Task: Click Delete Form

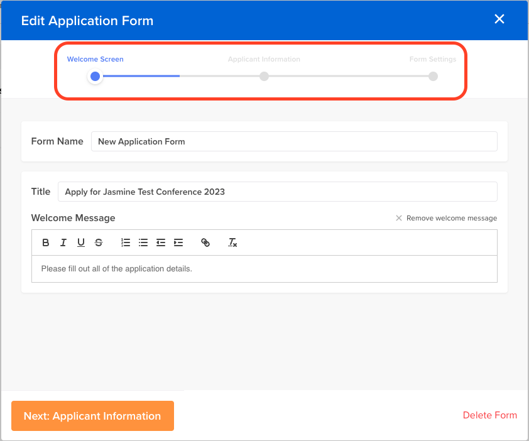Action: point(489,415)
